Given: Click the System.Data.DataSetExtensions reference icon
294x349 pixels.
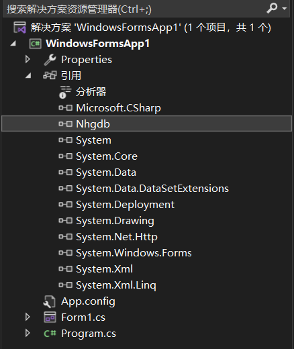Looking at the screenshot, I should (66, 189).
